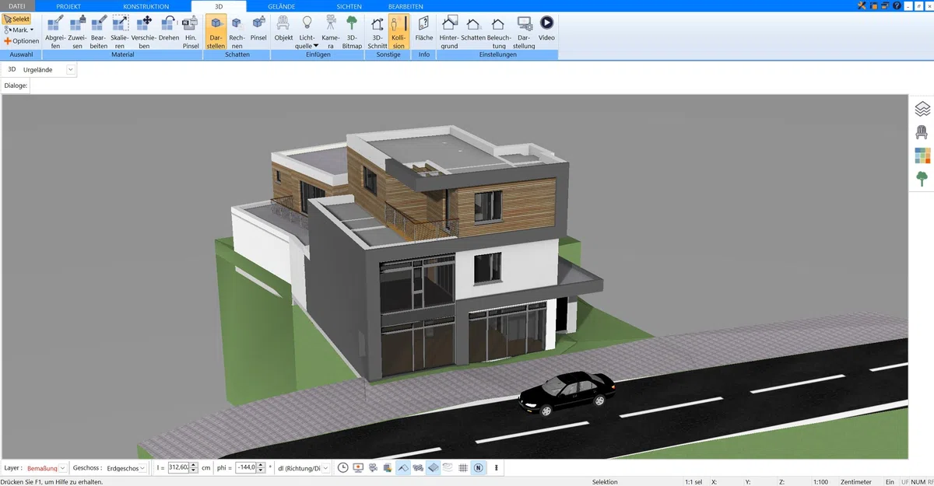This screenshot has width=934, height=486.
Task: Open Darstellung display settings
Action: [525, 32]
